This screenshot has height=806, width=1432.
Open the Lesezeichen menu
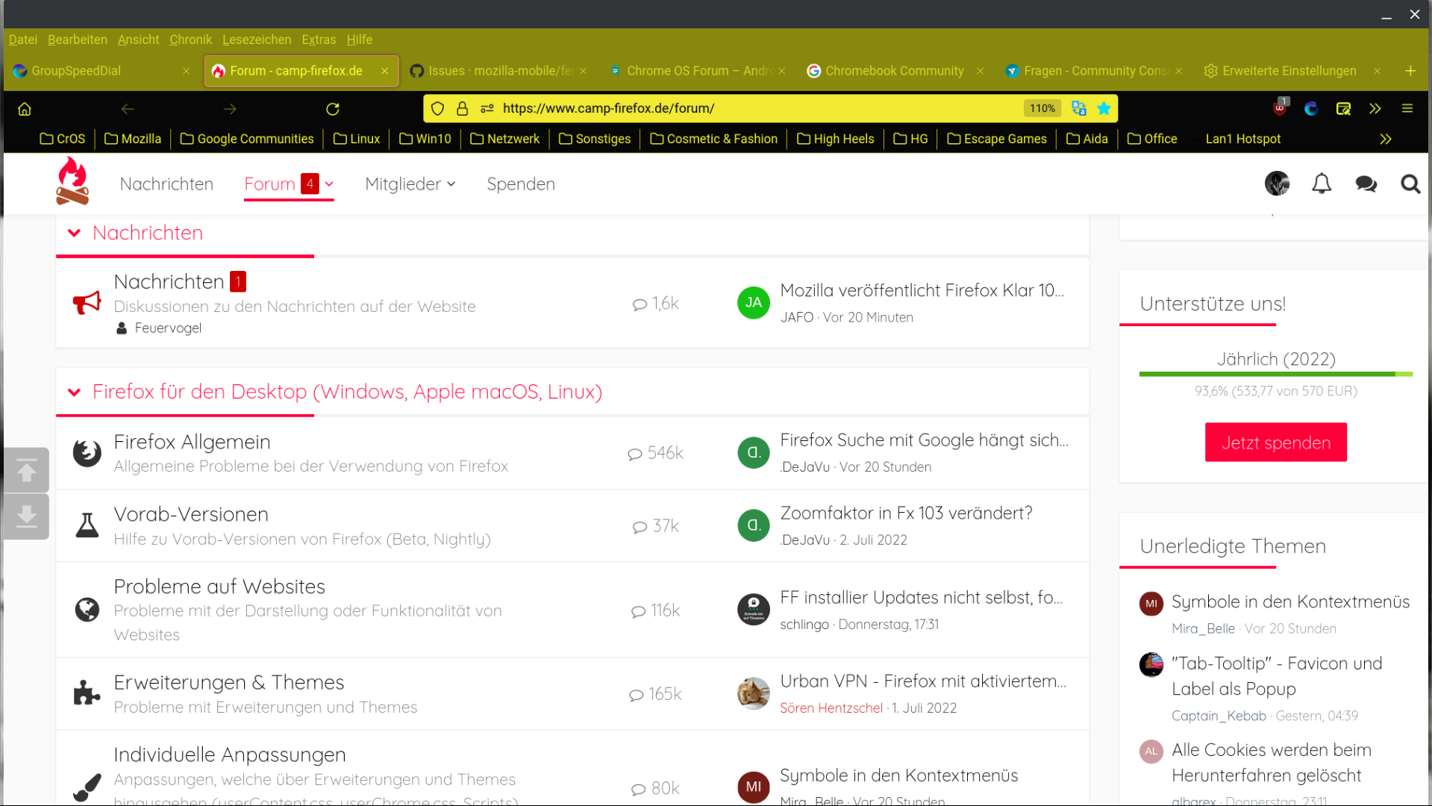click(257, 40)
